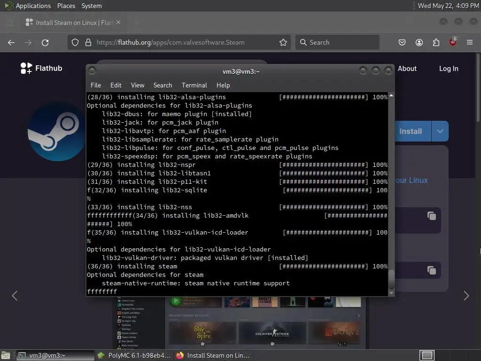Viewport: 481px width, 361px height.
Task: Open the About page on Flathub
Action: click(407, 69)
